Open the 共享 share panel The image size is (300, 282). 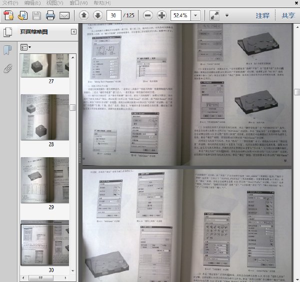288,15
